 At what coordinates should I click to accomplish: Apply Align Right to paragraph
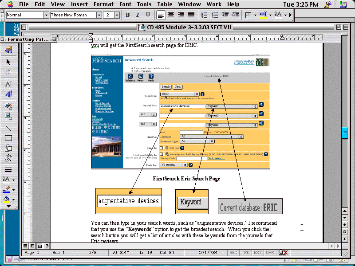coord(181,15)
